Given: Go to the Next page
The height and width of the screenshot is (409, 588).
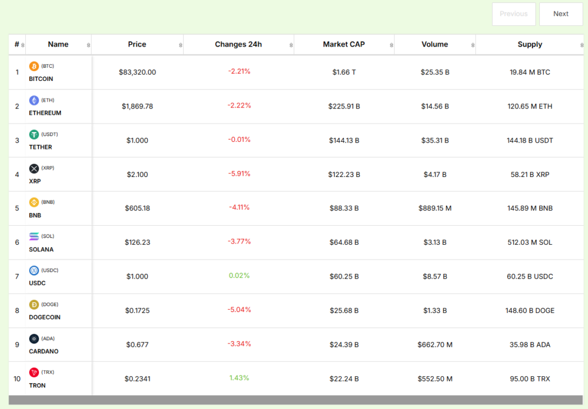Looking at the screenshot, I should pos(561,14).
